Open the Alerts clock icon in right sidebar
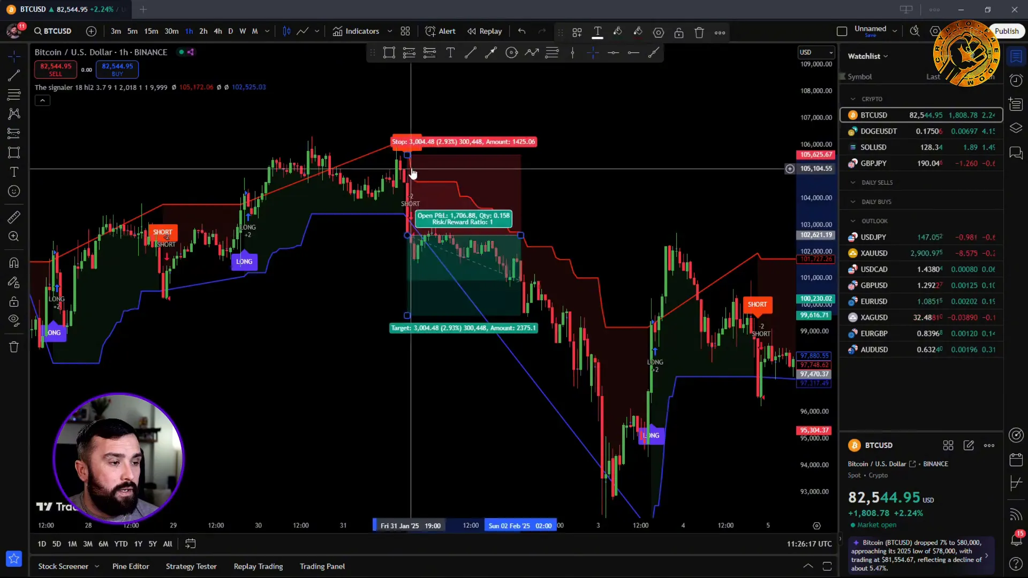The height and width of the screenshot is (578, 1028). (x=1016, y=80)
